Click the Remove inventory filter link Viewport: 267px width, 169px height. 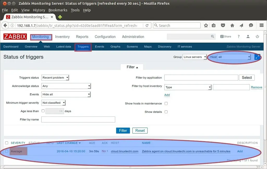pos(257,87)
